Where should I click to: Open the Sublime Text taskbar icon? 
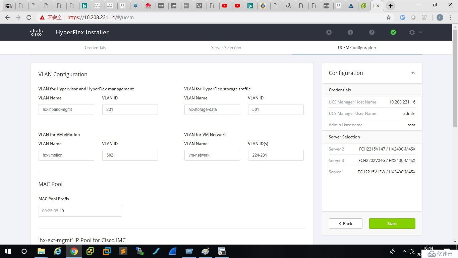point(123,251)
